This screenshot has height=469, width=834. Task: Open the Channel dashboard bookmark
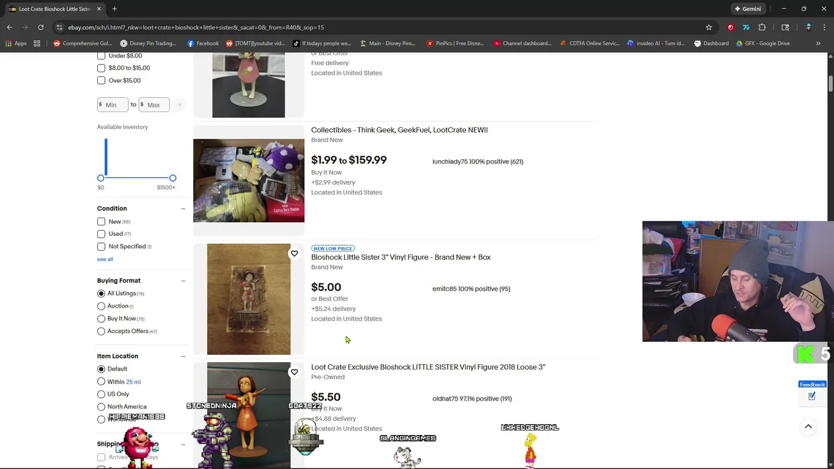pos(522,44)
